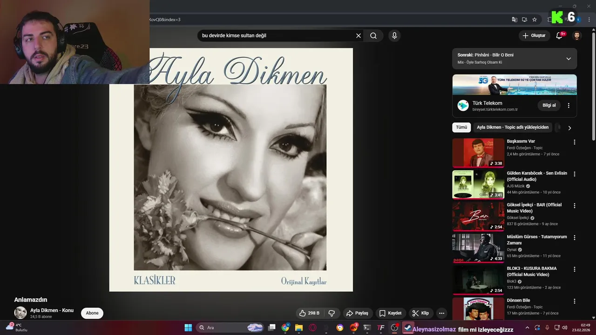This screenshot has height=335, width=596.
Task: Select Ayla Dikmen - Topic adlı yükleyiciden chip
Action: pyautogui.click(x=513, y=127)
